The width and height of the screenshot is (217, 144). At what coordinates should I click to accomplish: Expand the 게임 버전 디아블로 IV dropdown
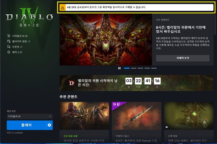tap(30, 116)
